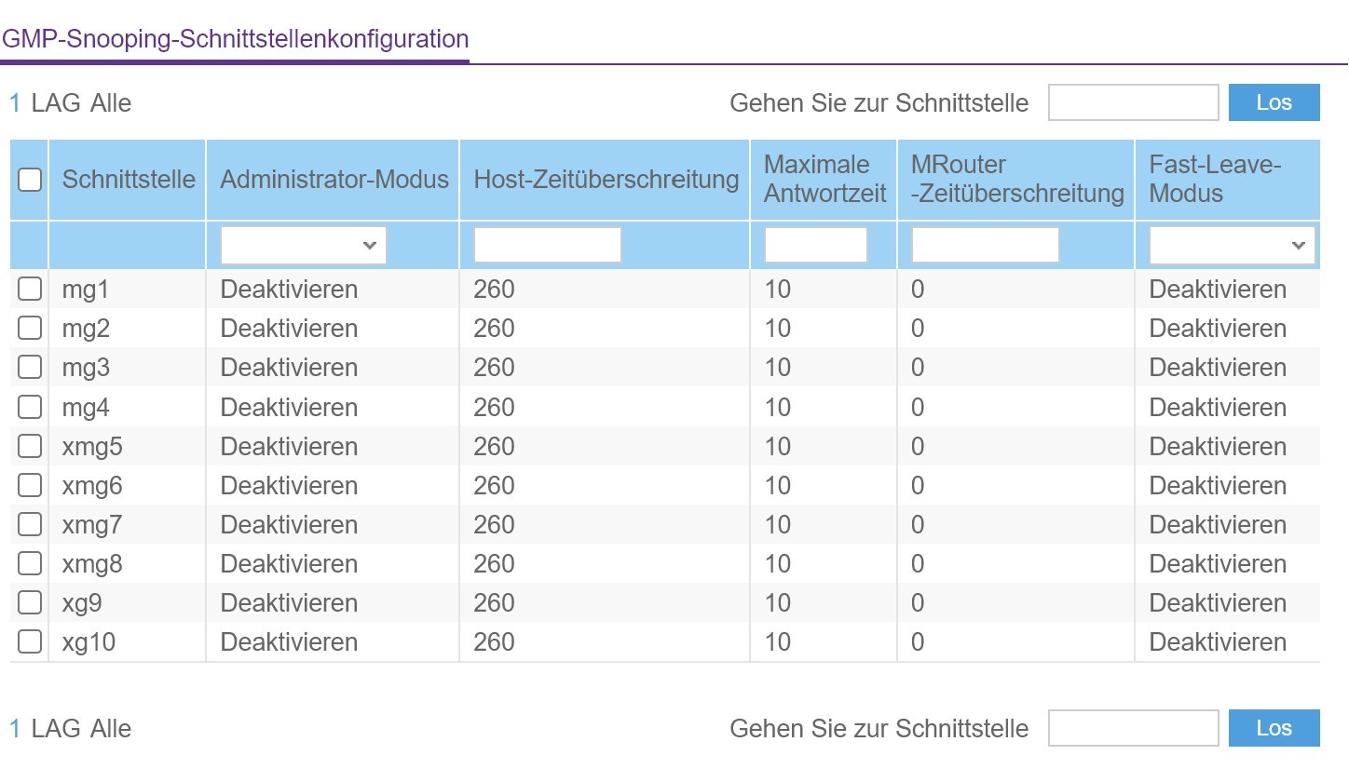1349x782 pixels.
Task: Click the Host-Zeitüberschreitung filter field
Action: click(547, 244)
